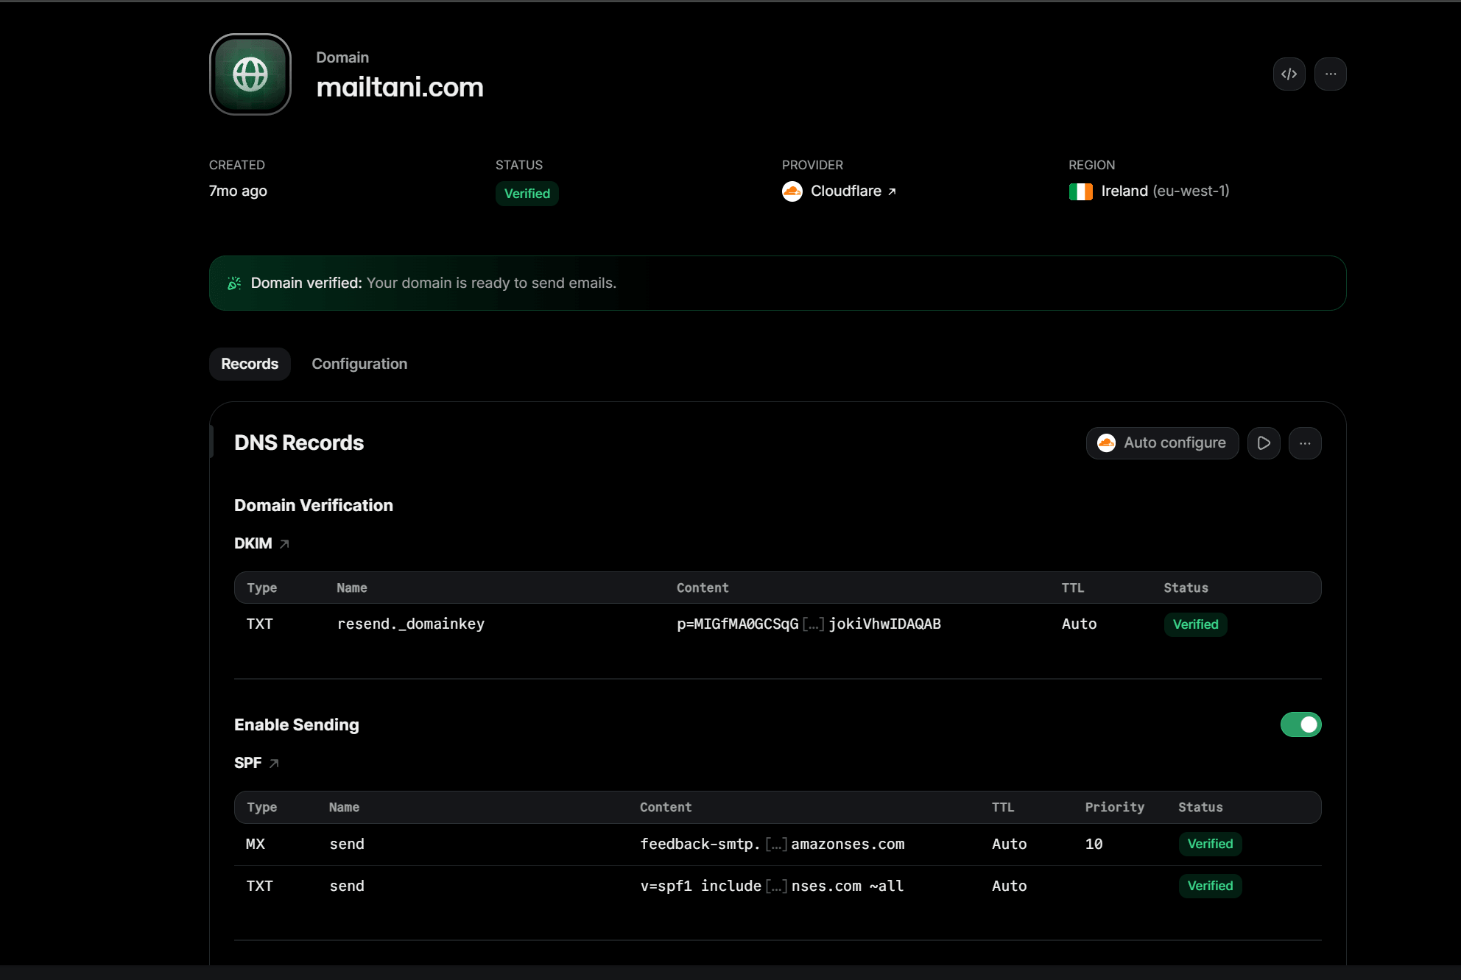Open the API code snippet button

(1289, 74)
